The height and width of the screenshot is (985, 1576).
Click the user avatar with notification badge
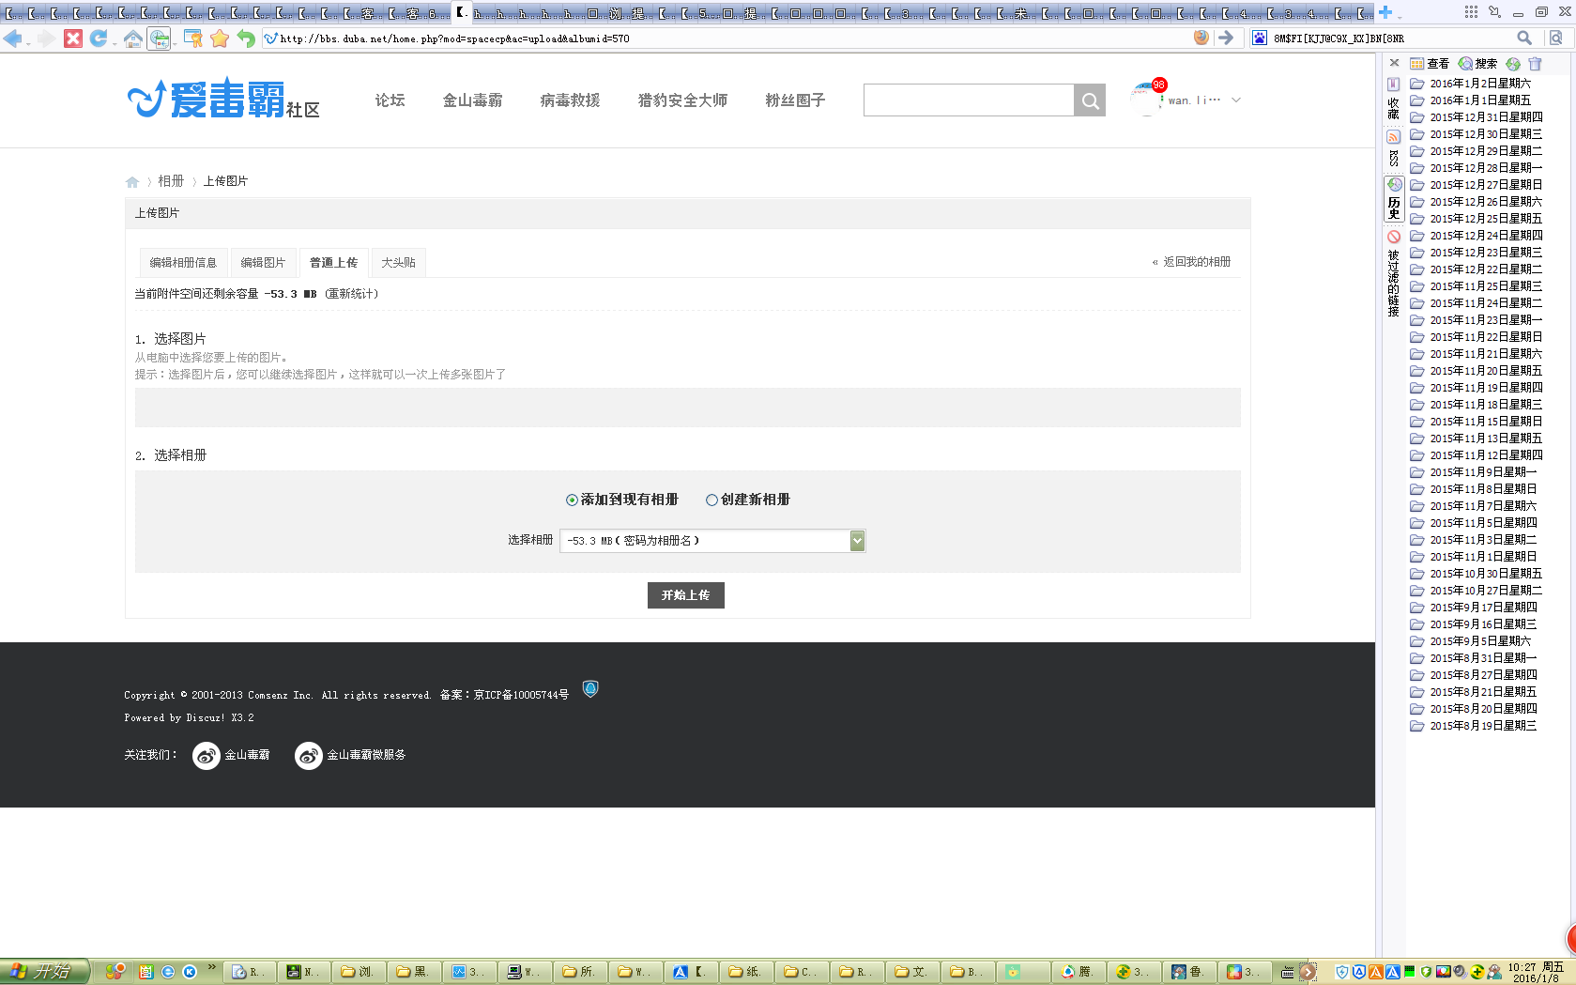[1147, 99]
